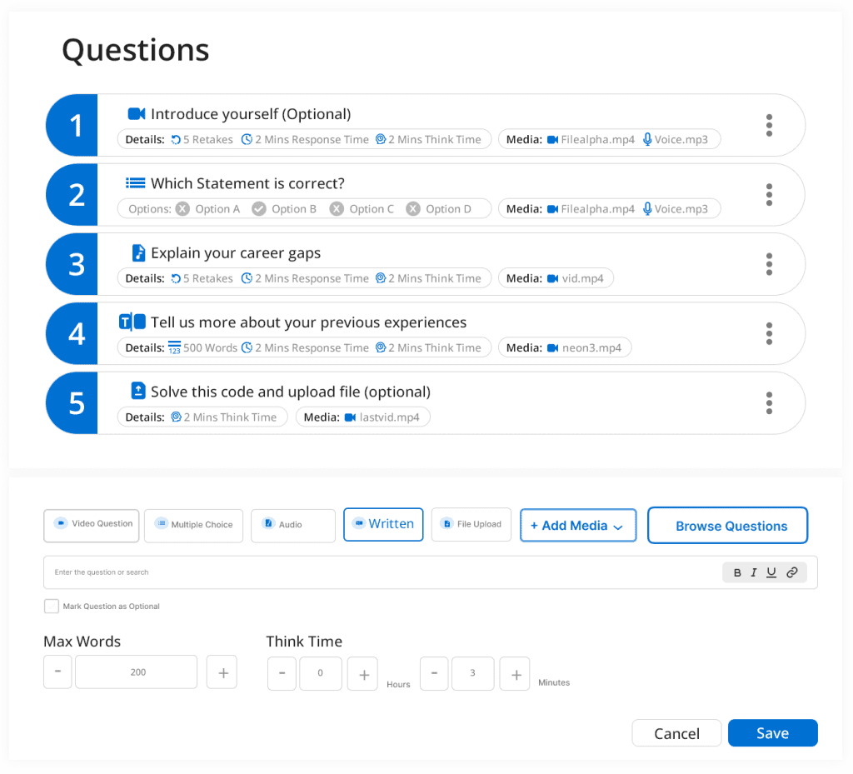Check Mark Question as Optional box

tap(52, 607)
